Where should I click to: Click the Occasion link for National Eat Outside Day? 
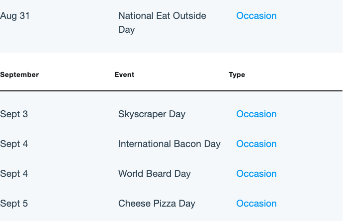257,16
